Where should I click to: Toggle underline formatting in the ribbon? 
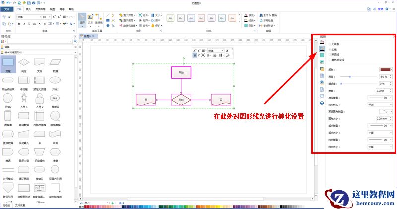(x=29, y=24)
